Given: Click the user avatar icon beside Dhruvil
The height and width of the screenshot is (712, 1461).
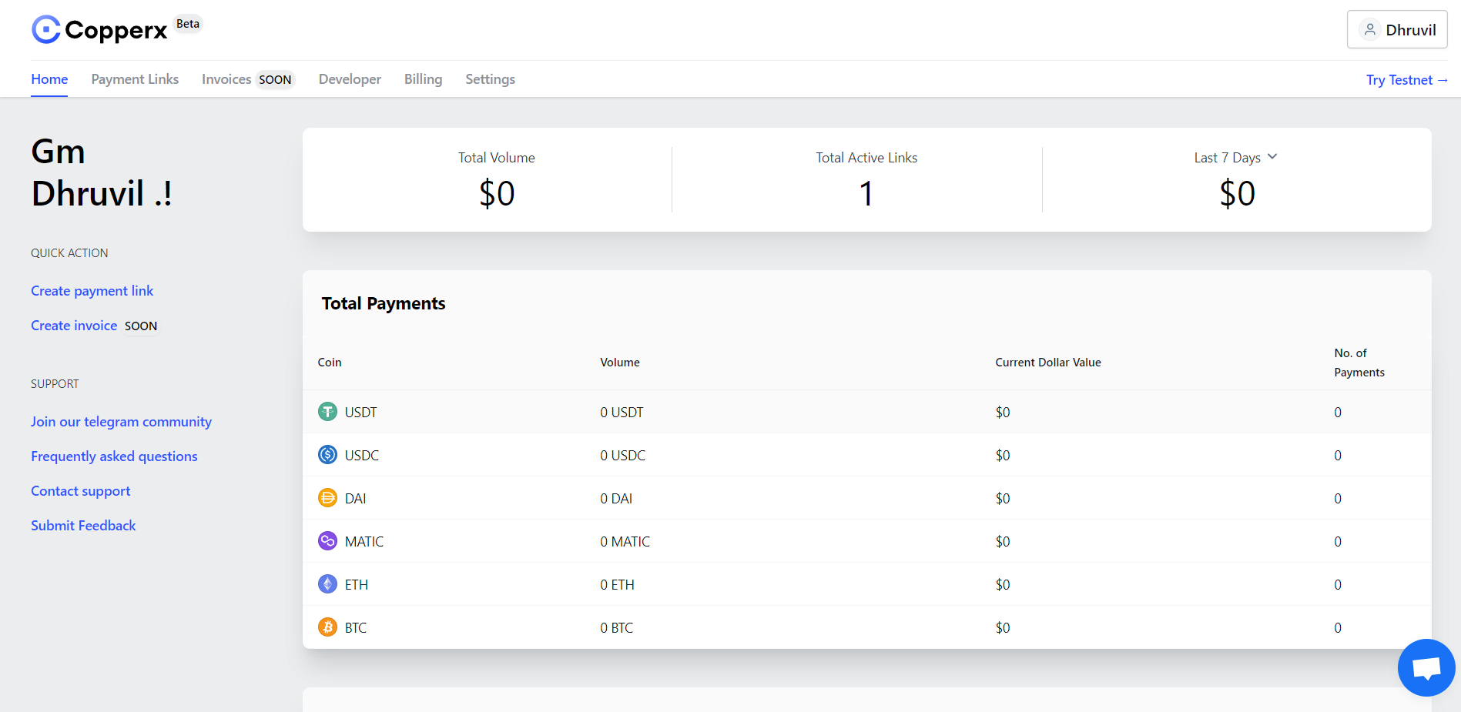Looking at the screenshot, I should [1369, 30].
